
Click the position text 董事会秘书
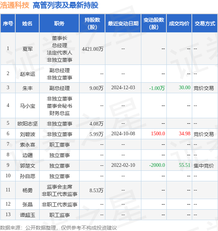(60, 106)
